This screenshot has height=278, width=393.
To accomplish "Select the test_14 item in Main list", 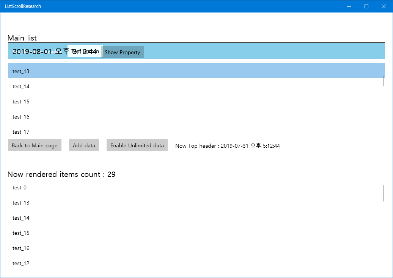I will (21, 86).
